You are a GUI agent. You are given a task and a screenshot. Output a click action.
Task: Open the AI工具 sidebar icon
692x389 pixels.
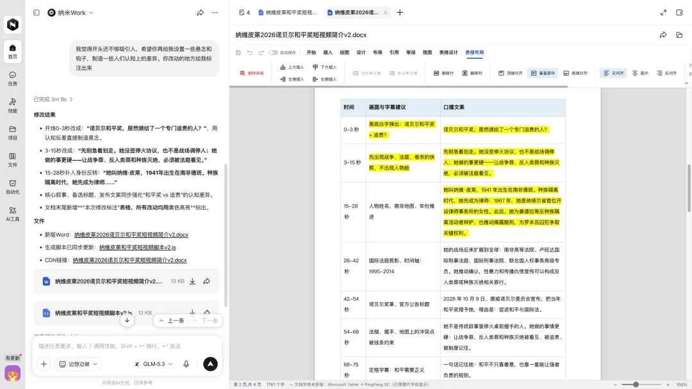pyautogui.click(x=13, y=214)
